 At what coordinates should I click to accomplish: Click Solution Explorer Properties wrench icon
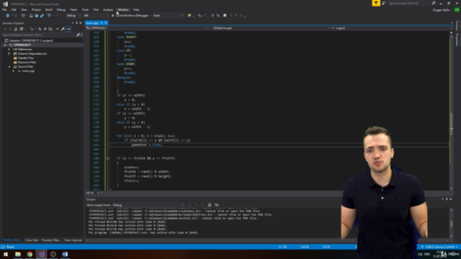tap(63, 29)
